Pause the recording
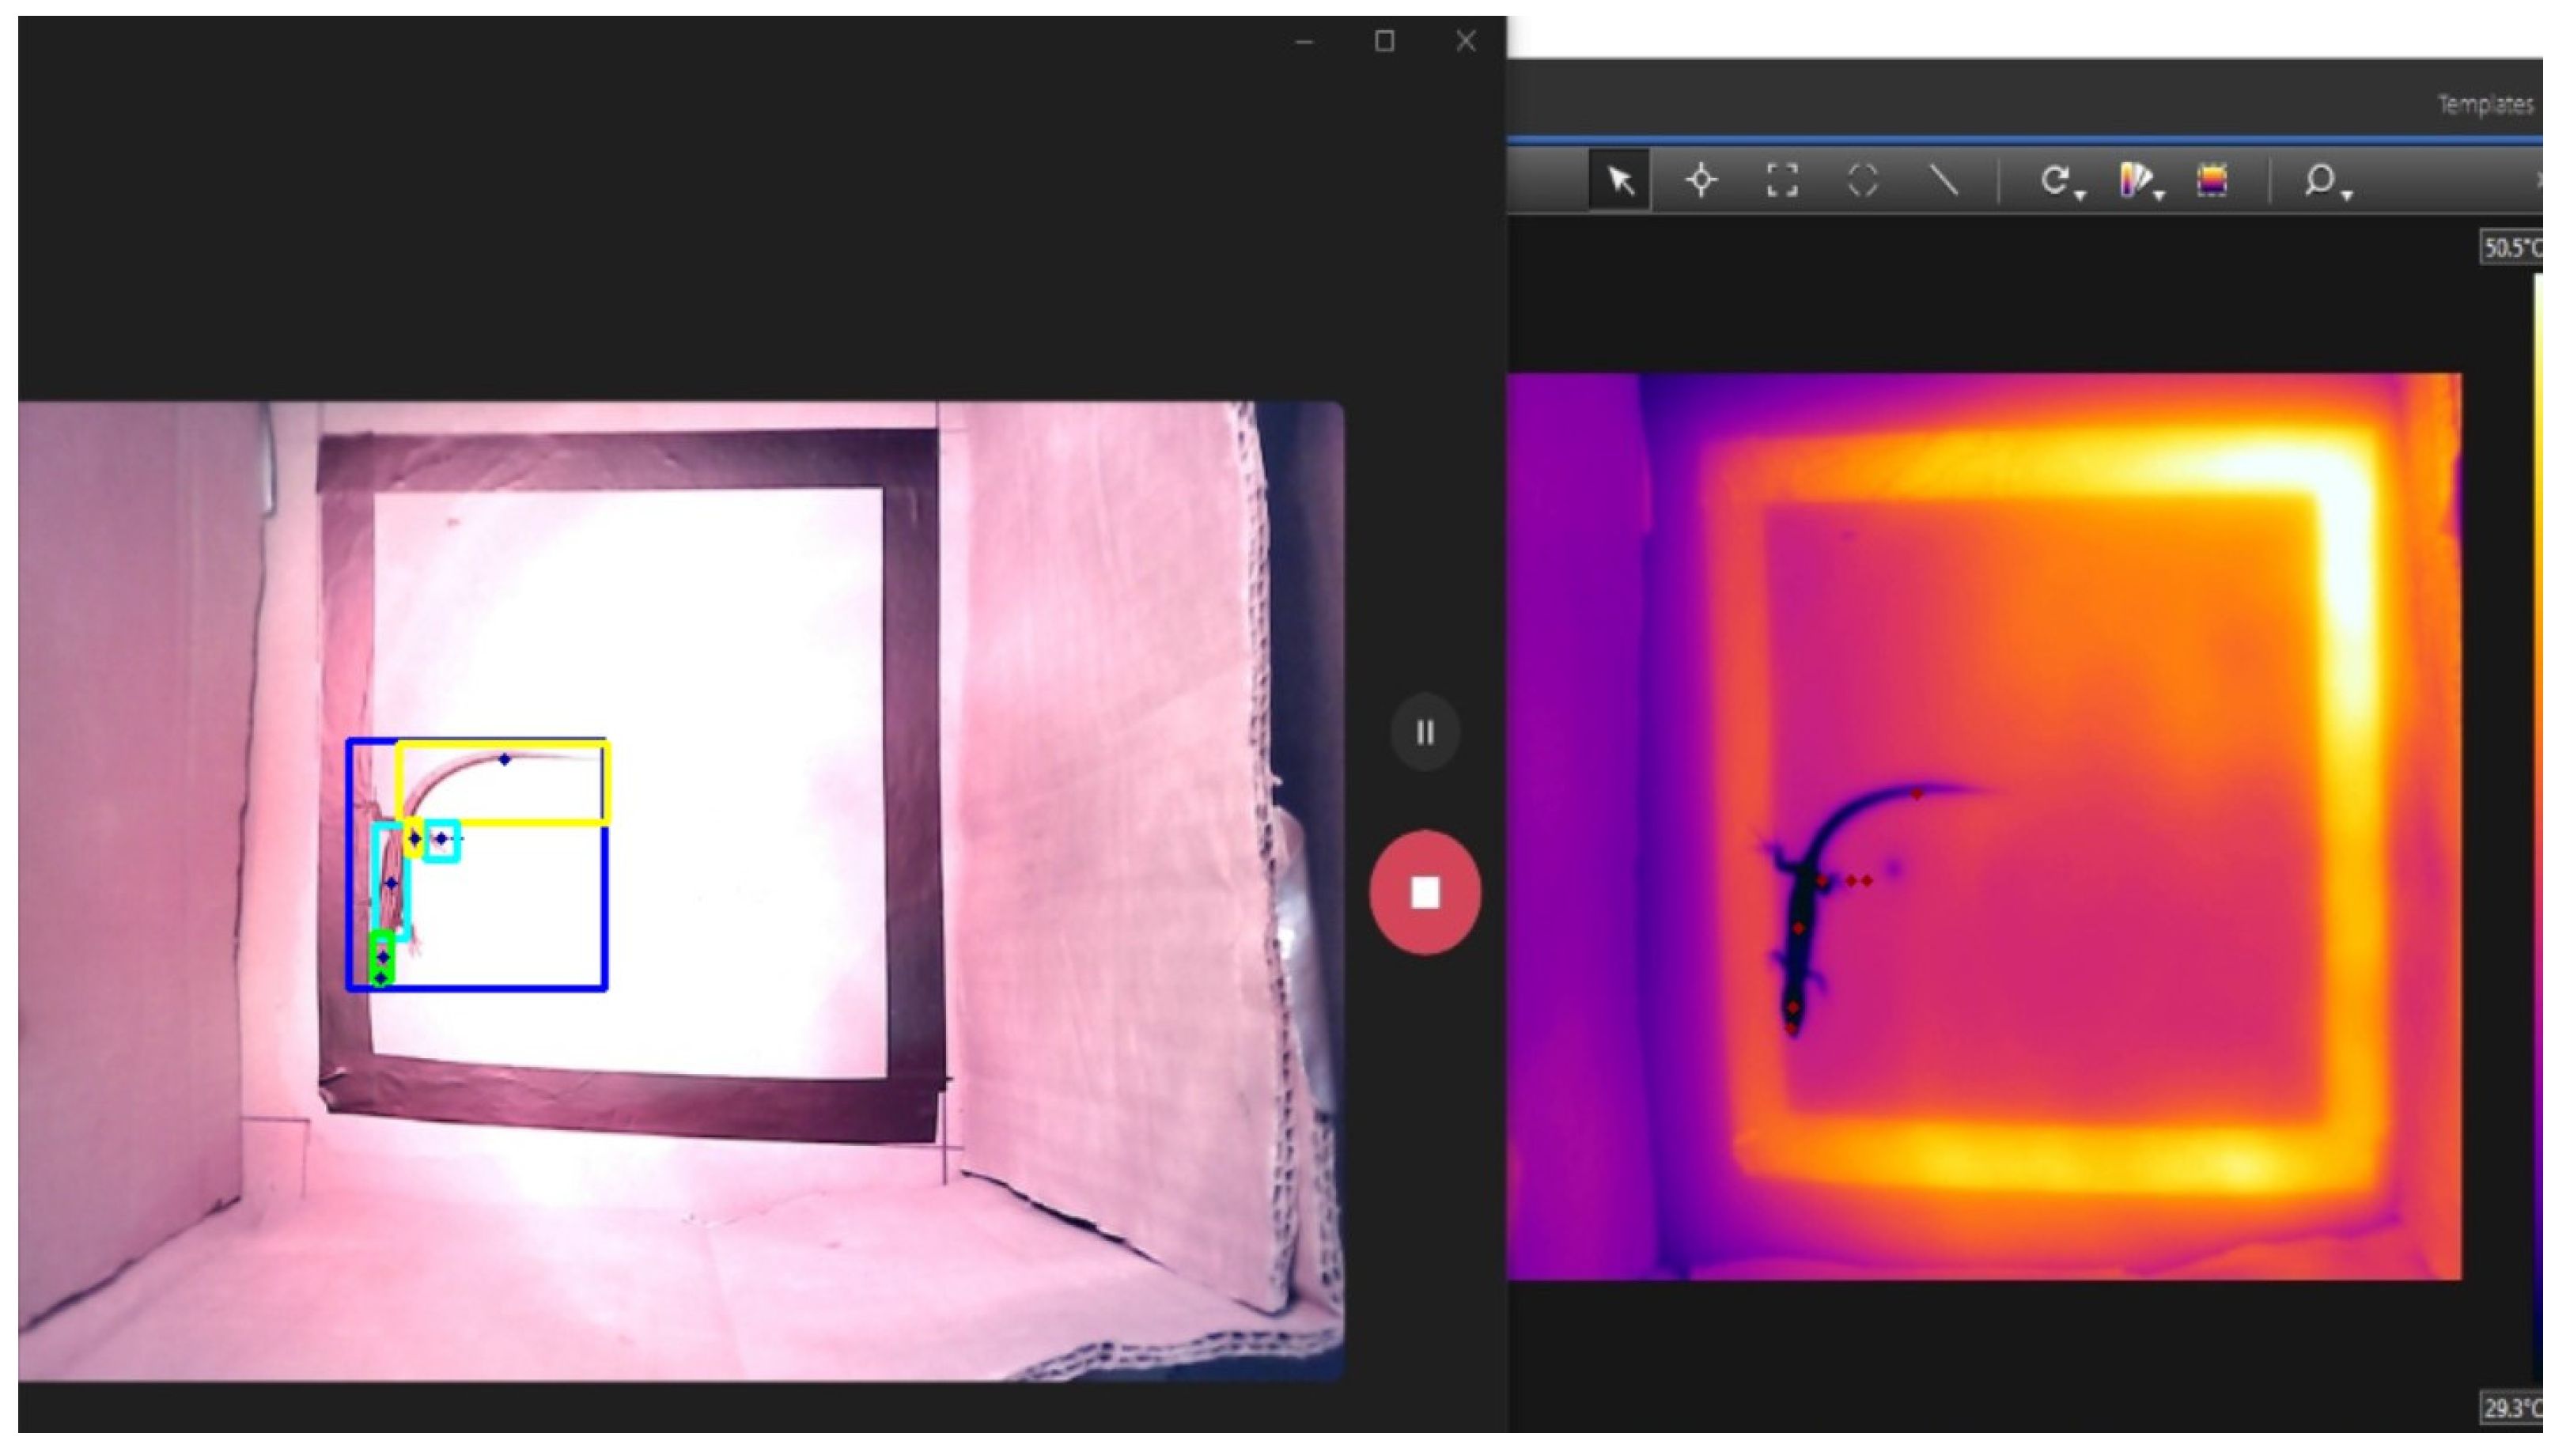This screenshot has width=2570, height=1456. click(1425, 733)
